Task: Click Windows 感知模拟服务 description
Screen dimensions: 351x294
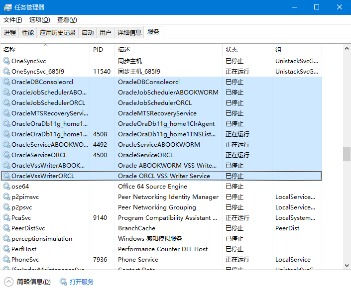Action: click(x=150, y=238)
